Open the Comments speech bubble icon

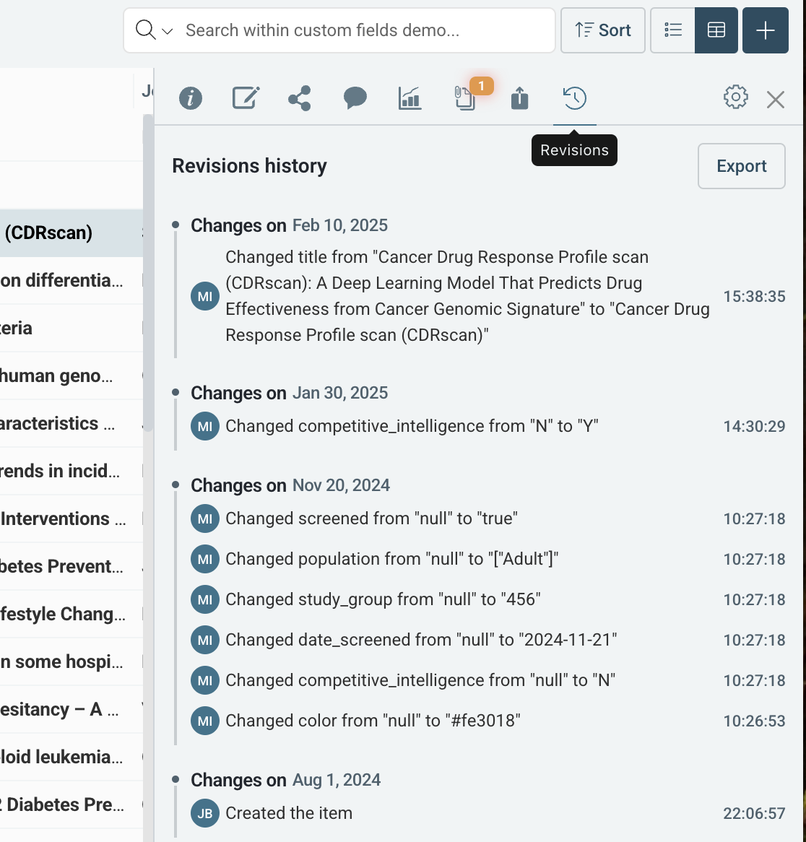click(x=355, y=98)
